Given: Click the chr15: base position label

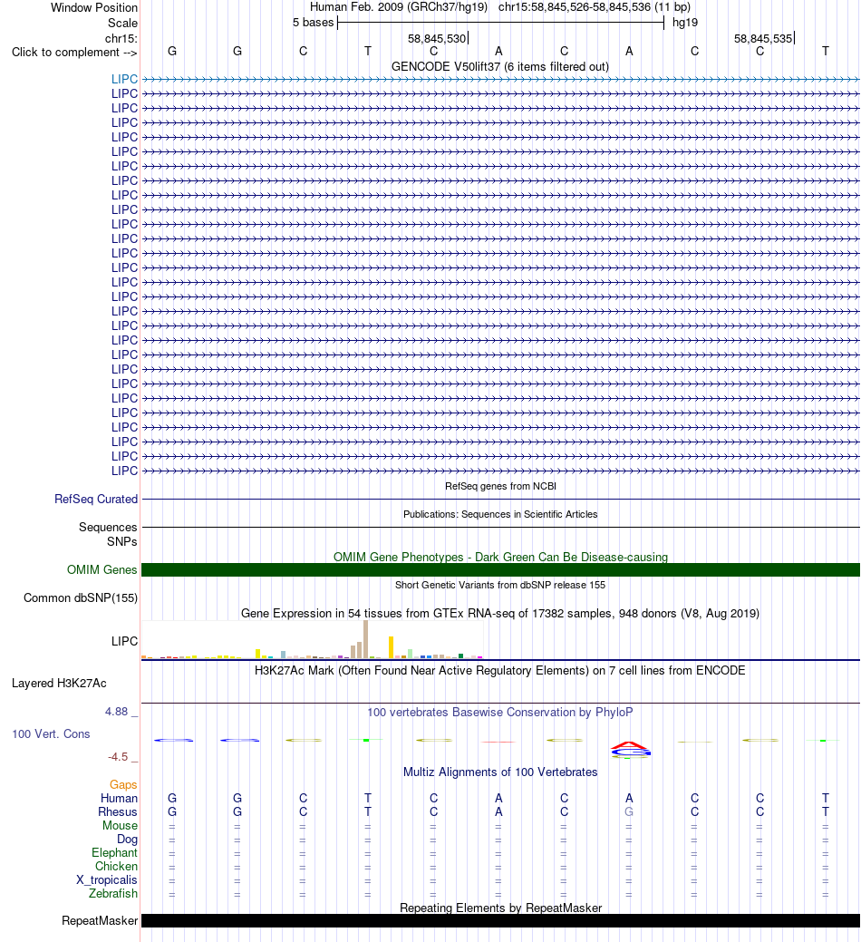Looking at the screenshot, I should (x=121, y=38).
